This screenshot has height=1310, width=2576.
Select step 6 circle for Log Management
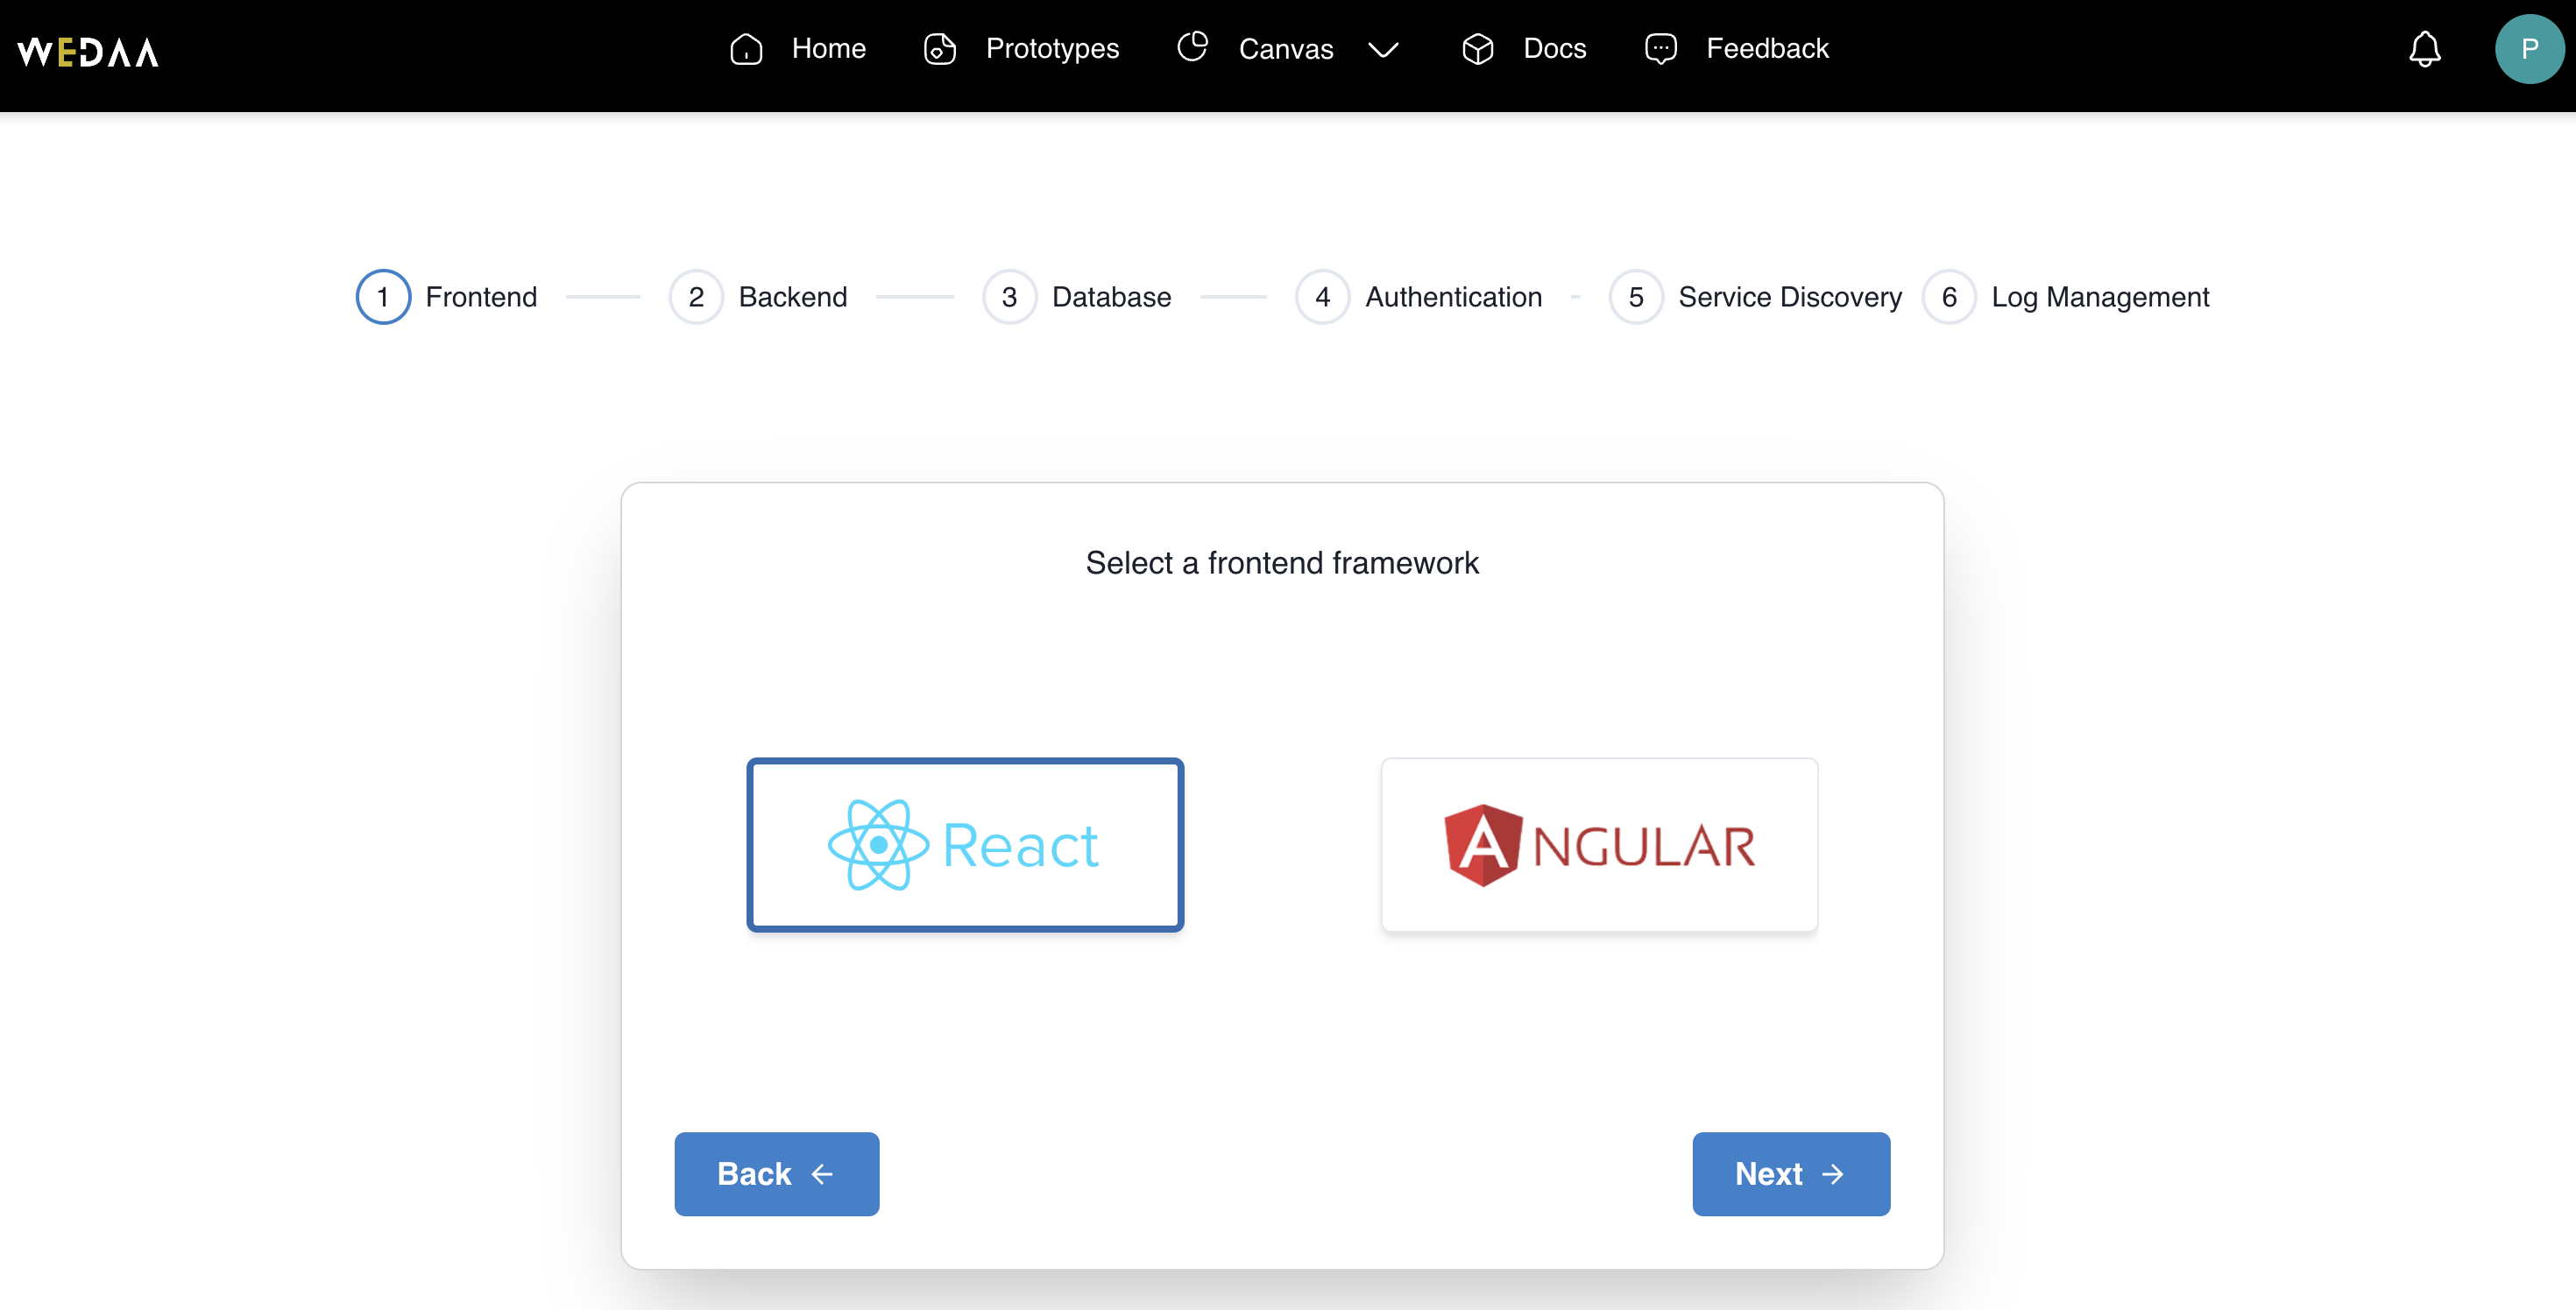pos(1949,297)
